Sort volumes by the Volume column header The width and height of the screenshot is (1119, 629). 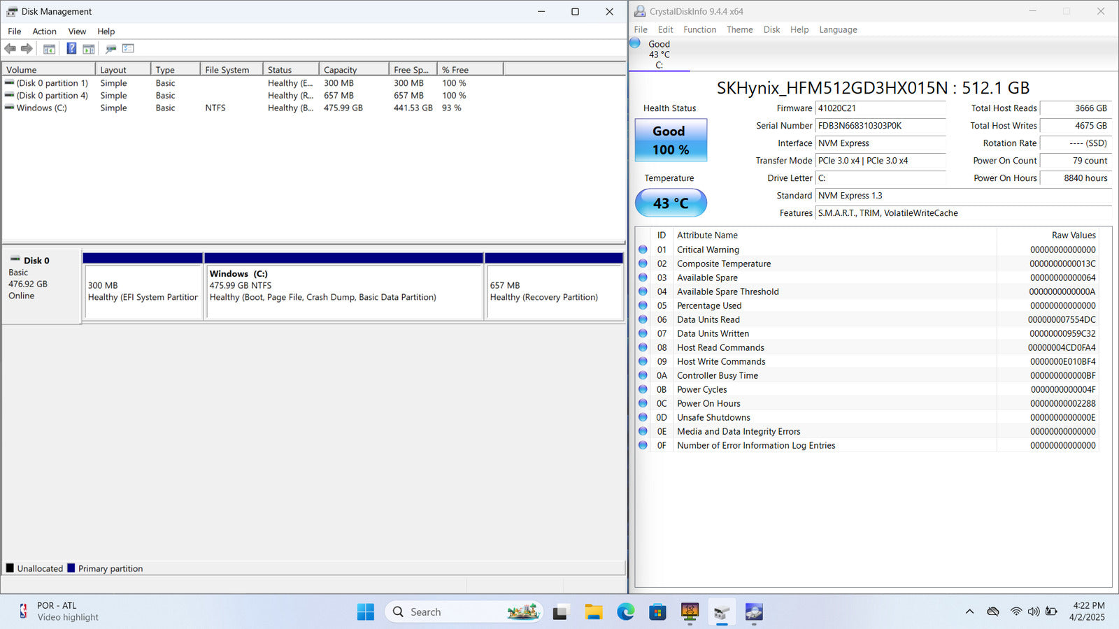48,70
